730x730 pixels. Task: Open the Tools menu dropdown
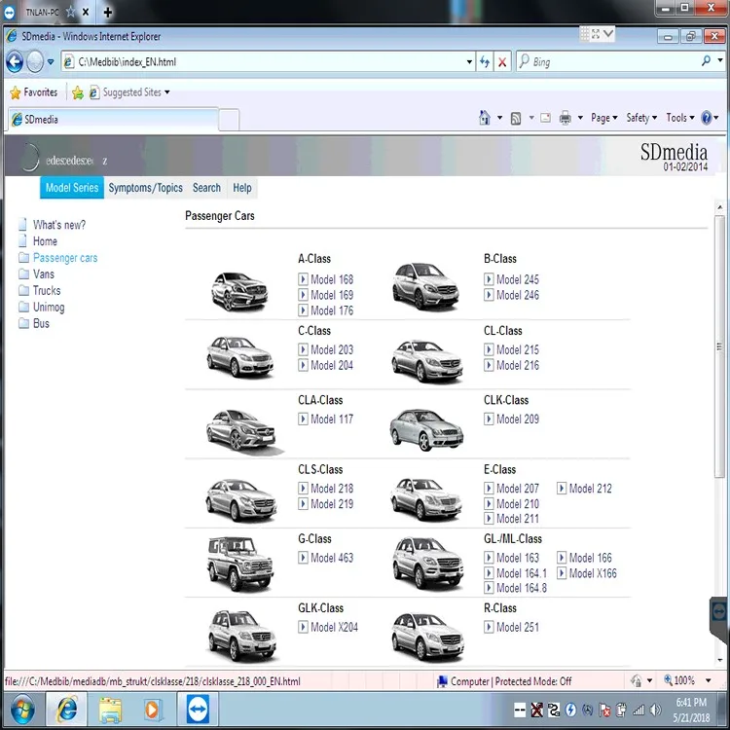click(x=679, y=118)
